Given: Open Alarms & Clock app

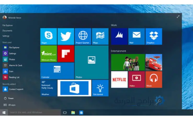Looking at the screenshot, I should click(13, 65).
